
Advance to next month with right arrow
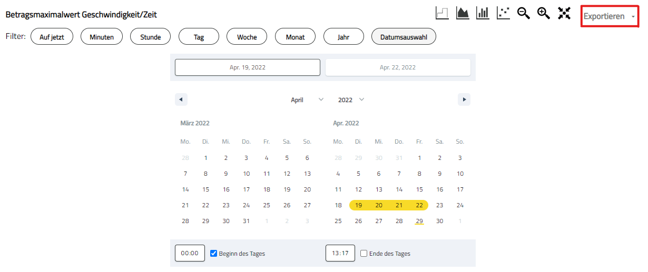point(464,99)
